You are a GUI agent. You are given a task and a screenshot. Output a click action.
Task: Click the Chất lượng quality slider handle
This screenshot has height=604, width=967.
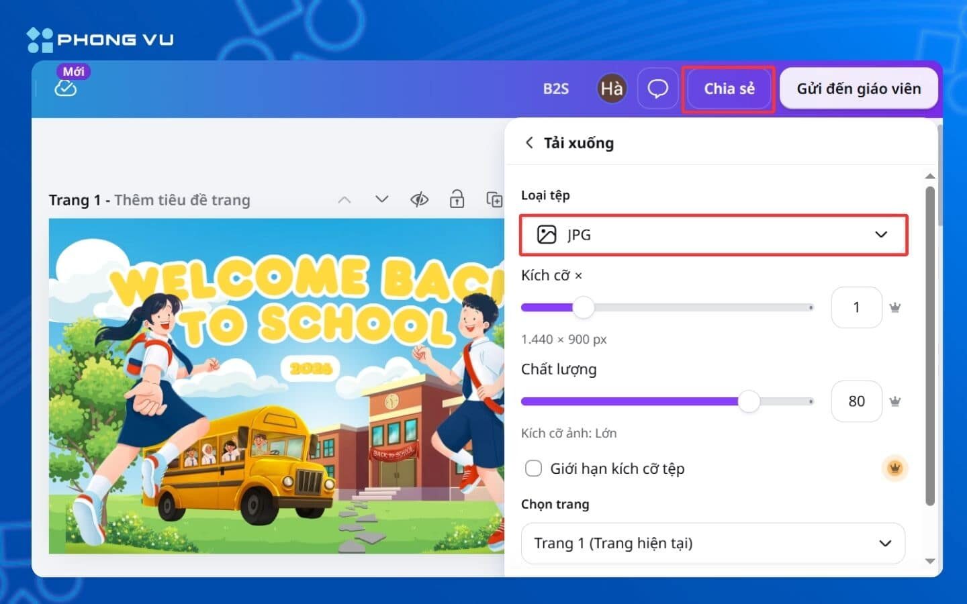click(x=749, y=401)
